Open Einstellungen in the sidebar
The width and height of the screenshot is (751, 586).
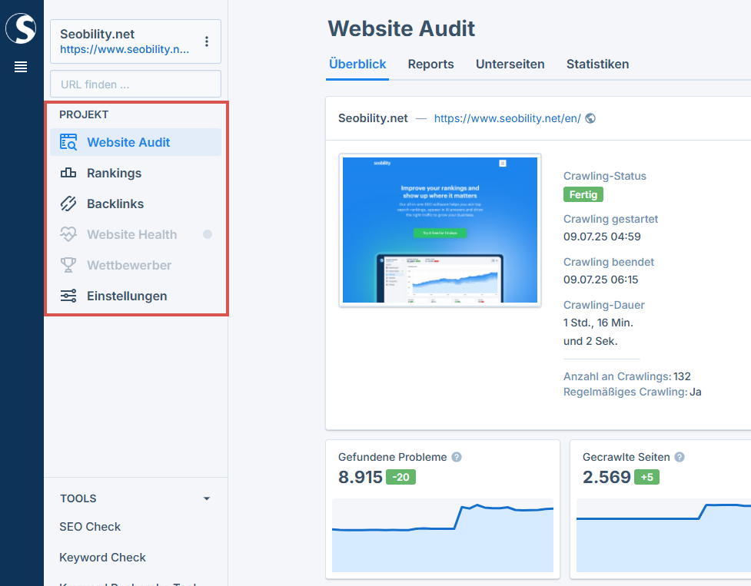click(135, 296)
